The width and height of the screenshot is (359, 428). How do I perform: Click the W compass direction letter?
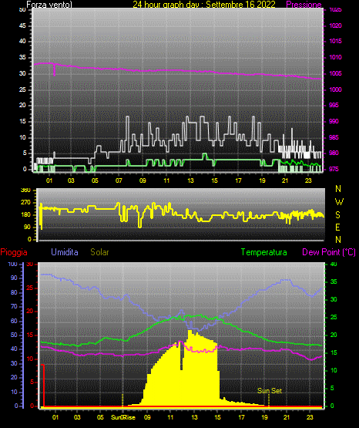tap(339, 202)
